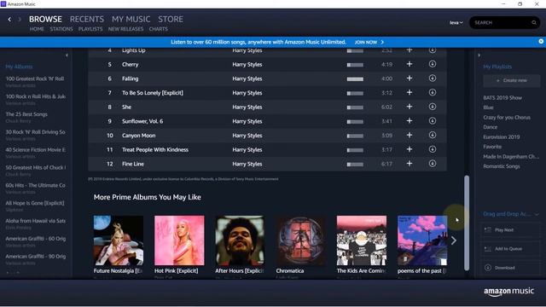This screenshot has width=546, height=307.
Task: Download the Cherry track
Action: point(433,64)
